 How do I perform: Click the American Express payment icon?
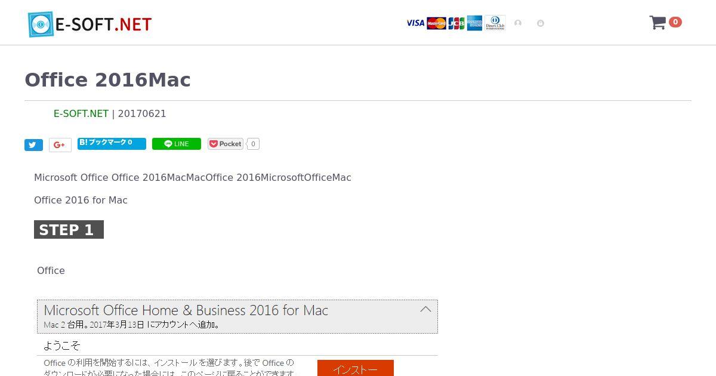[x=474, y=23]
